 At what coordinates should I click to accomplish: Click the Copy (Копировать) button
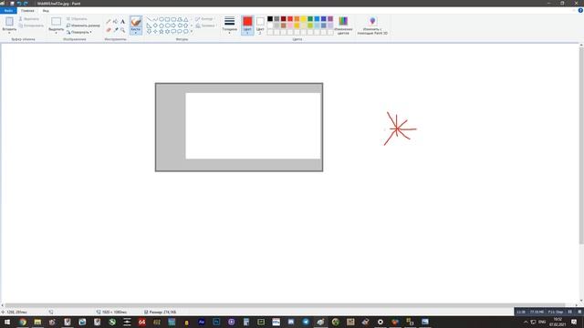[x=31, y=26]
